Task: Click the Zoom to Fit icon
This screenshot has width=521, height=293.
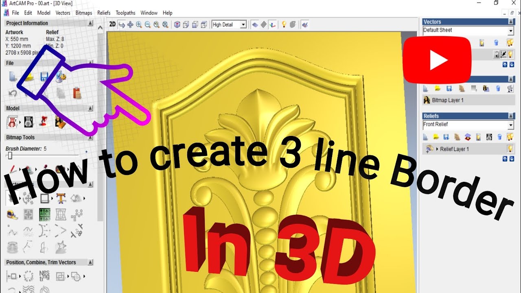Action: tap(164, 24)
